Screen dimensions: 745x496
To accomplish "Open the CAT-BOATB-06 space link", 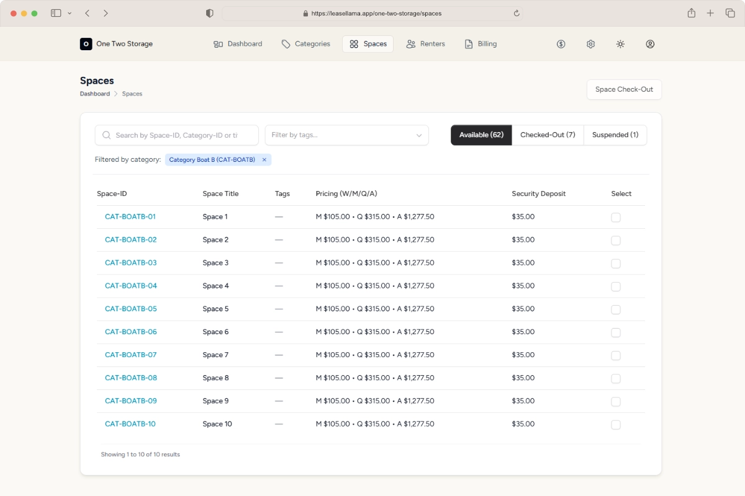I will click(x=131, y=332).
